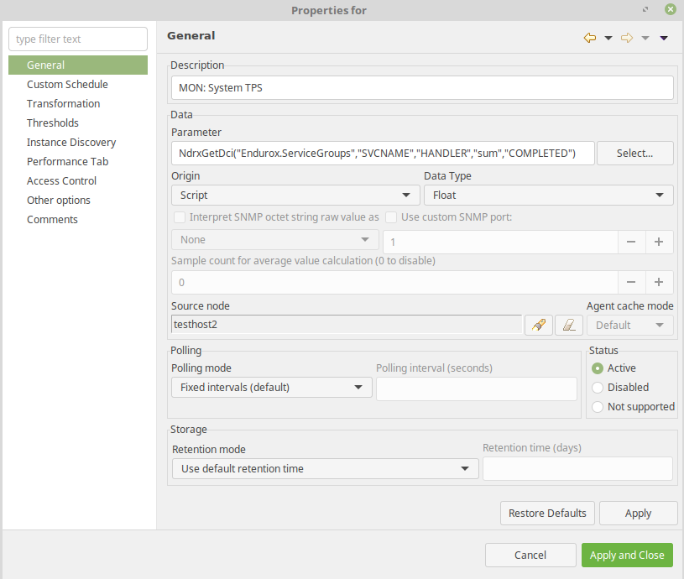Click plus on sample count stepper

pyautogui.click(x=659, y=283)
